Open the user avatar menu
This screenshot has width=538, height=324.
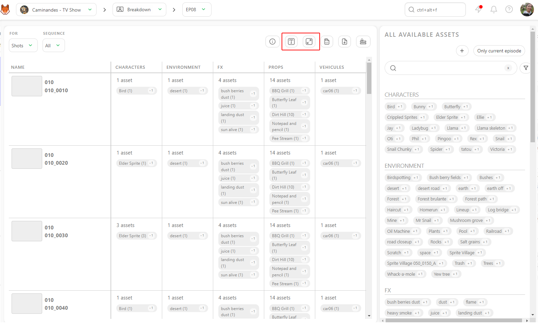[527, 10]
